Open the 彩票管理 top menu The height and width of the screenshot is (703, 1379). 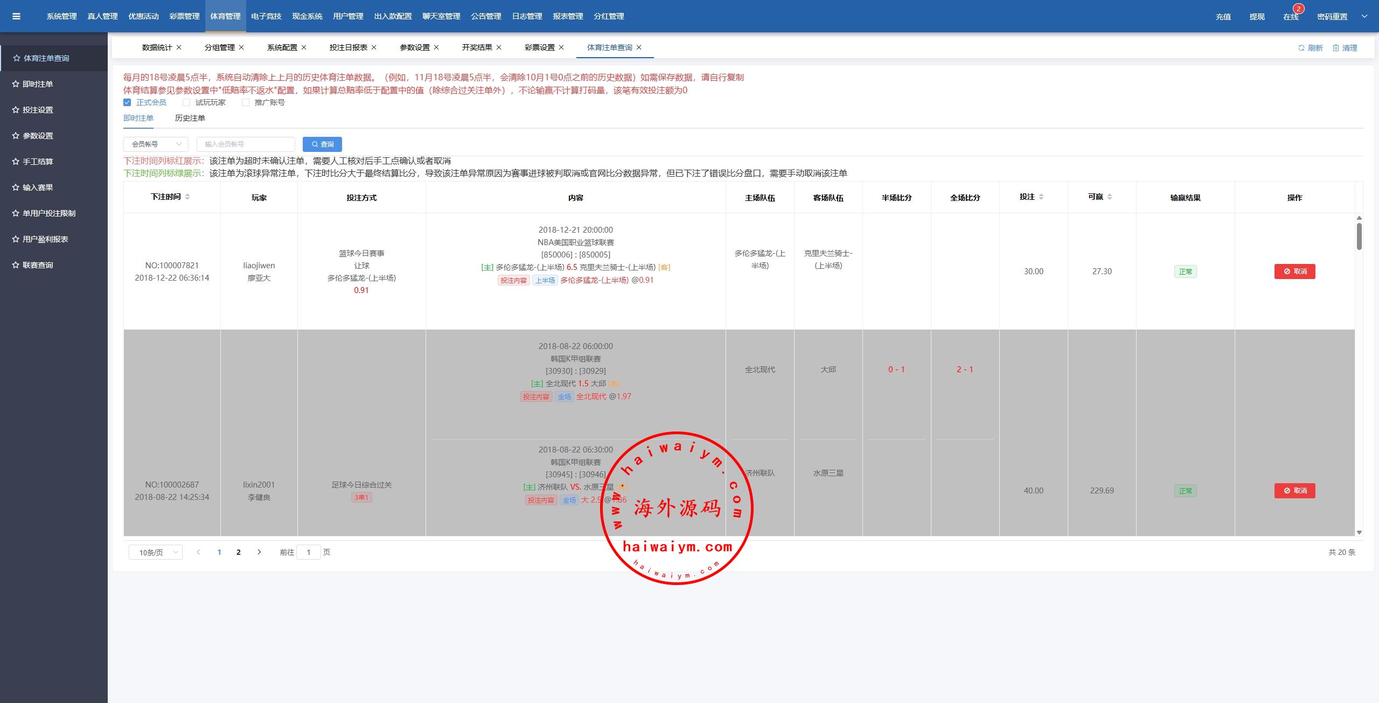(184, 16)
